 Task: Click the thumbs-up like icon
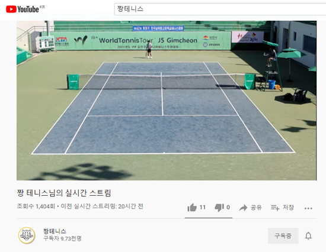click(192, 208)
